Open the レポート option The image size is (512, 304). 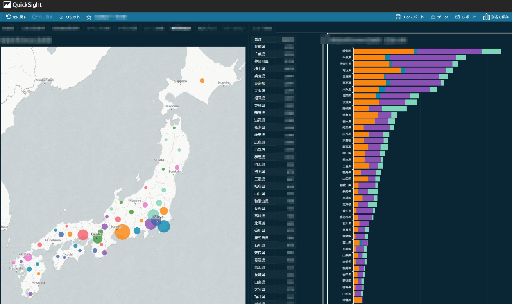(466, 17)
